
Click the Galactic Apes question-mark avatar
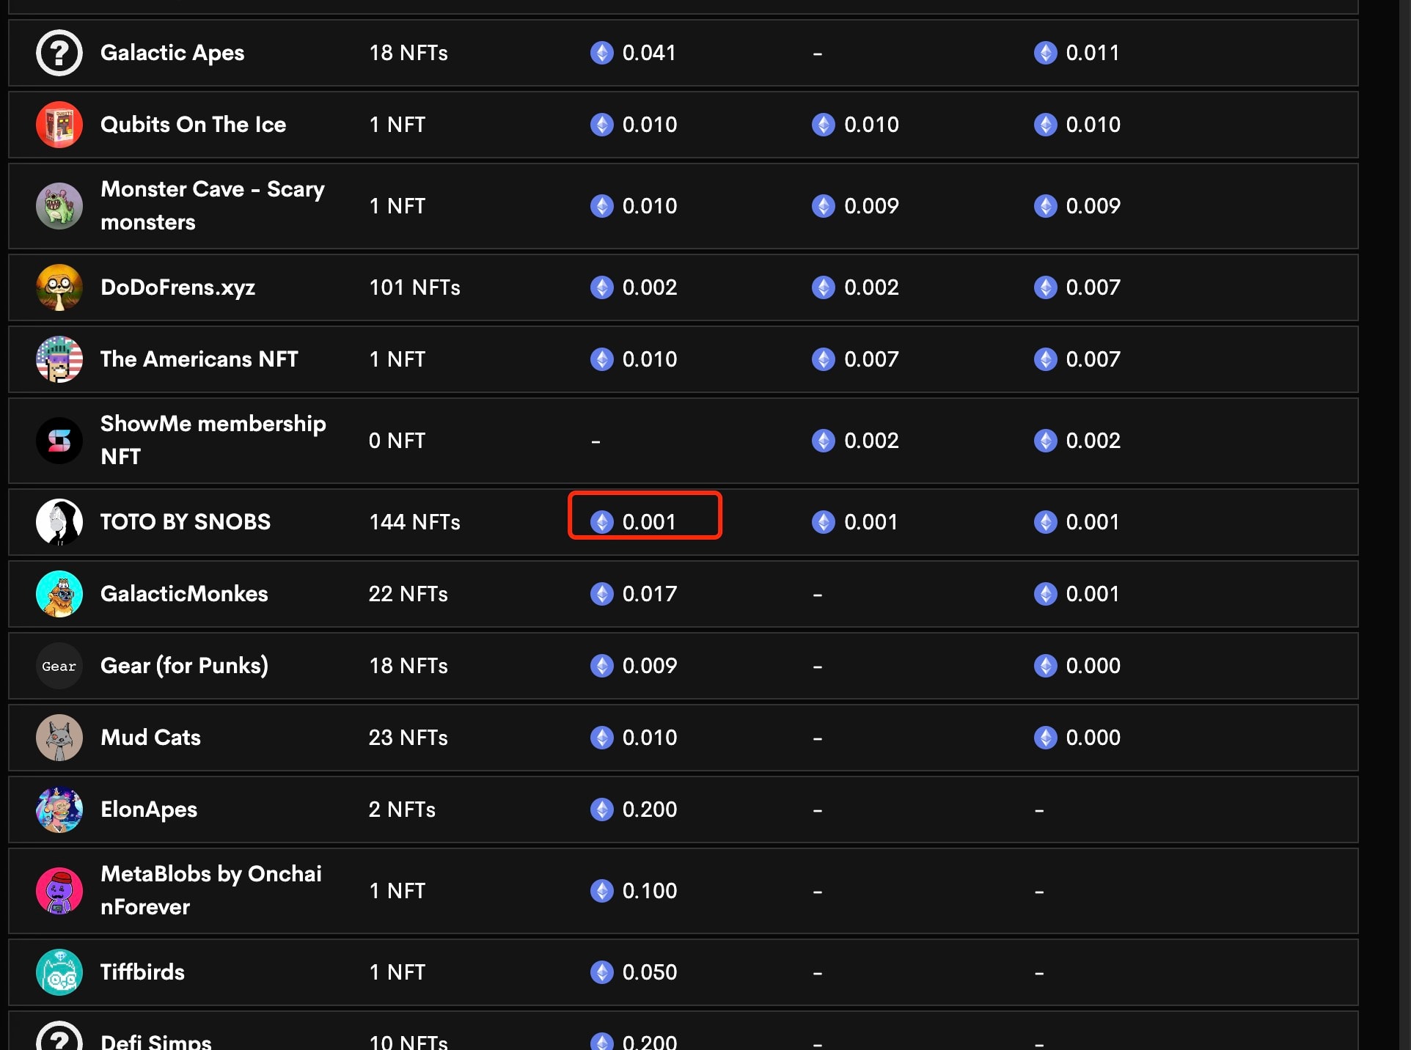click(x=59, y=53)
